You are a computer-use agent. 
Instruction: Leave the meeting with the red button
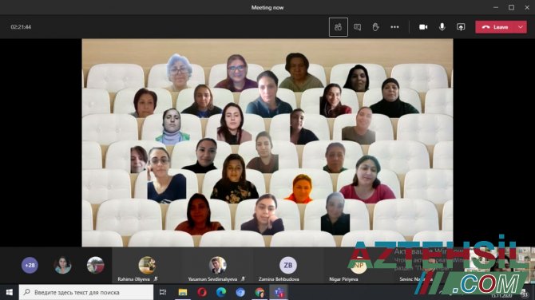click(x=496, y=27)
